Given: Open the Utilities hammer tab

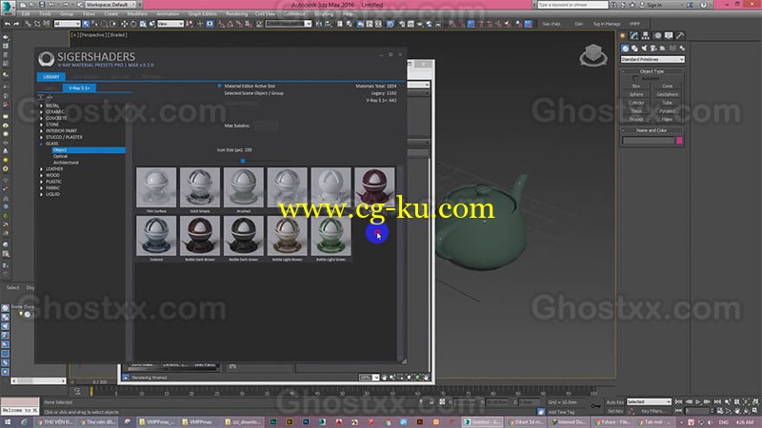Looking at the screenshot, I should pyautogui.click(x=680, y=35).
